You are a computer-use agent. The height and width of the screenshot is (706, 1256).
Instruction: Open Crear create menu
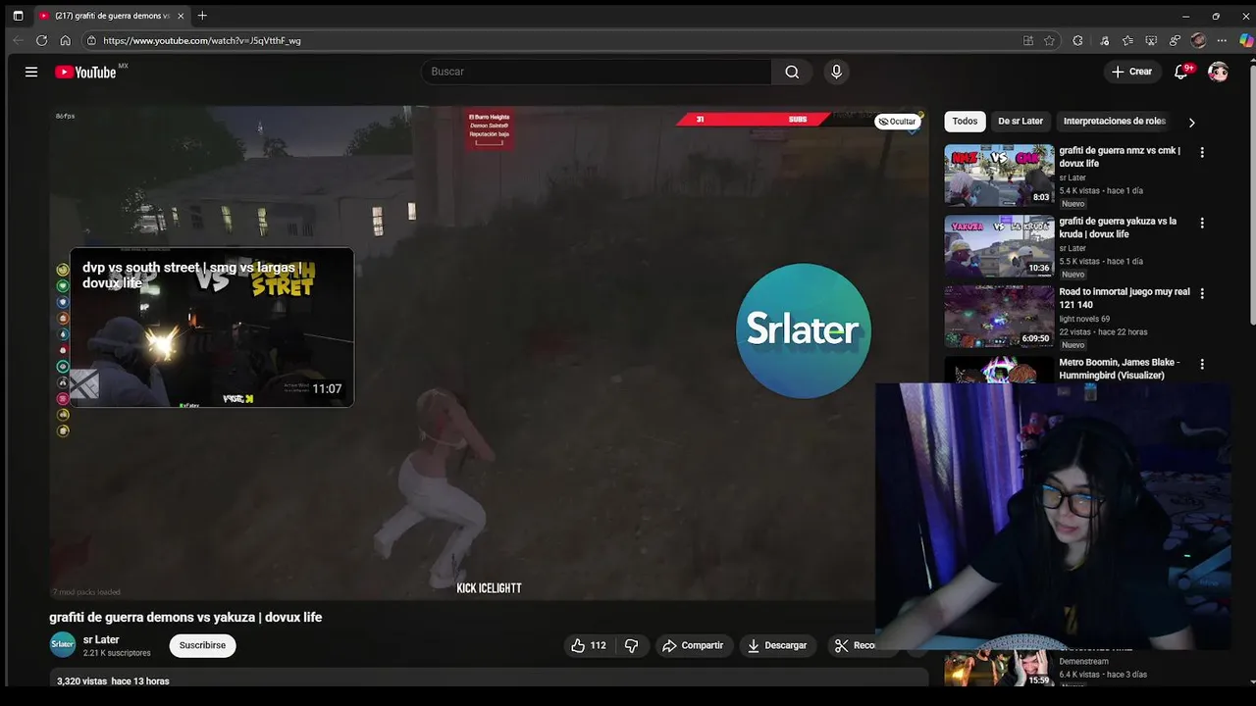(x=1131, y=72)
